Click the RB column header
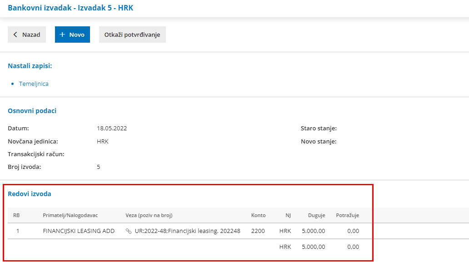This screenshot has height=267, width=469. coord(16,215)
